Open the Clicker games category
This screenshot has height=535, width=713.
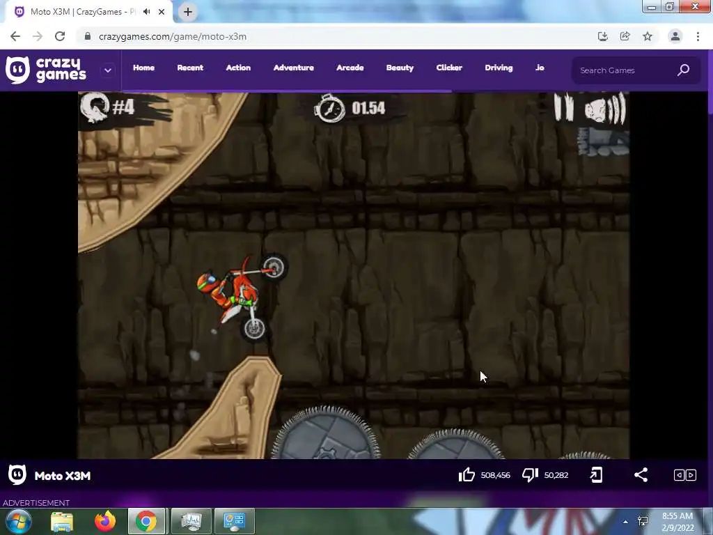coord(449,68)
